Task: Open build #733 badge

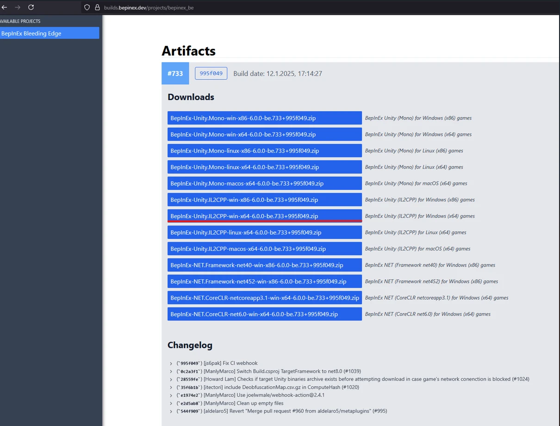Action: point(175,73)
